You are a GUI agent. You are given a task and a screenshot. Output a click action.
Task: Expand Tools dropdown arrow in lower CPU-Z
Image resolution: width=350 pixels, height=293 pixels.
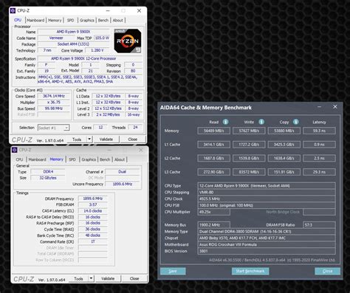91,278
